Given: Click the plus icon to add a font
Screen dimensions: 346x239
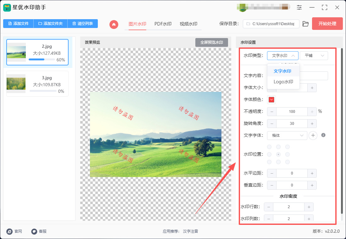Looking at the screenshot, I should tap(313, 135).
